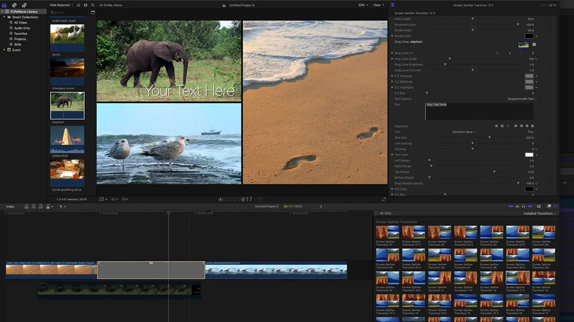Go forward in timeline history arrow

(321, 207)
